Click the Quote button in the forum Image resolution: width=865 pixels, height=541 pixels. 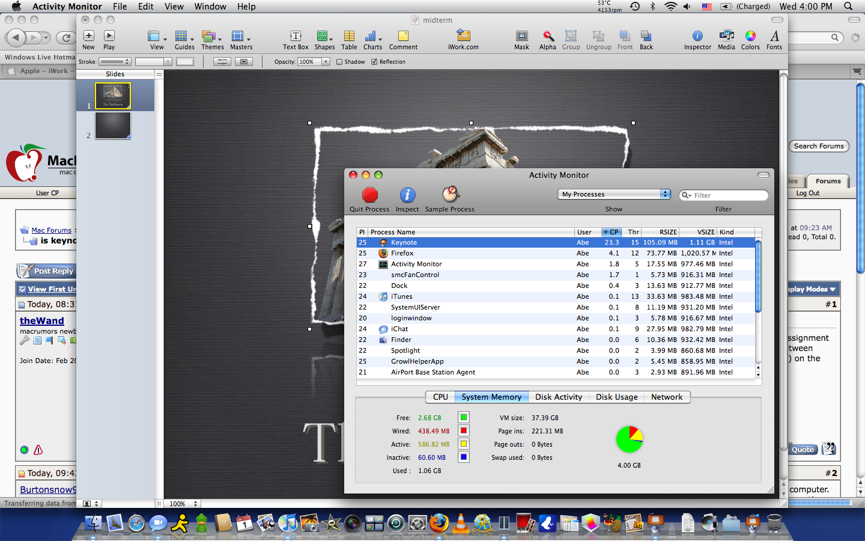click(803, 450)
